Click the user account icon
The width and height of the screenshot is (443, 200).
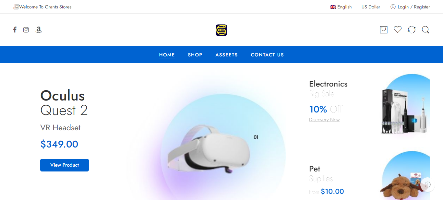pos(393,7)
